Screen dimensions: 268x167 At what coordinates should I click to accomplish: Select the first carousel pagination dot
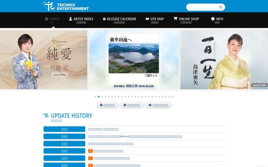(x=95, y=96)
